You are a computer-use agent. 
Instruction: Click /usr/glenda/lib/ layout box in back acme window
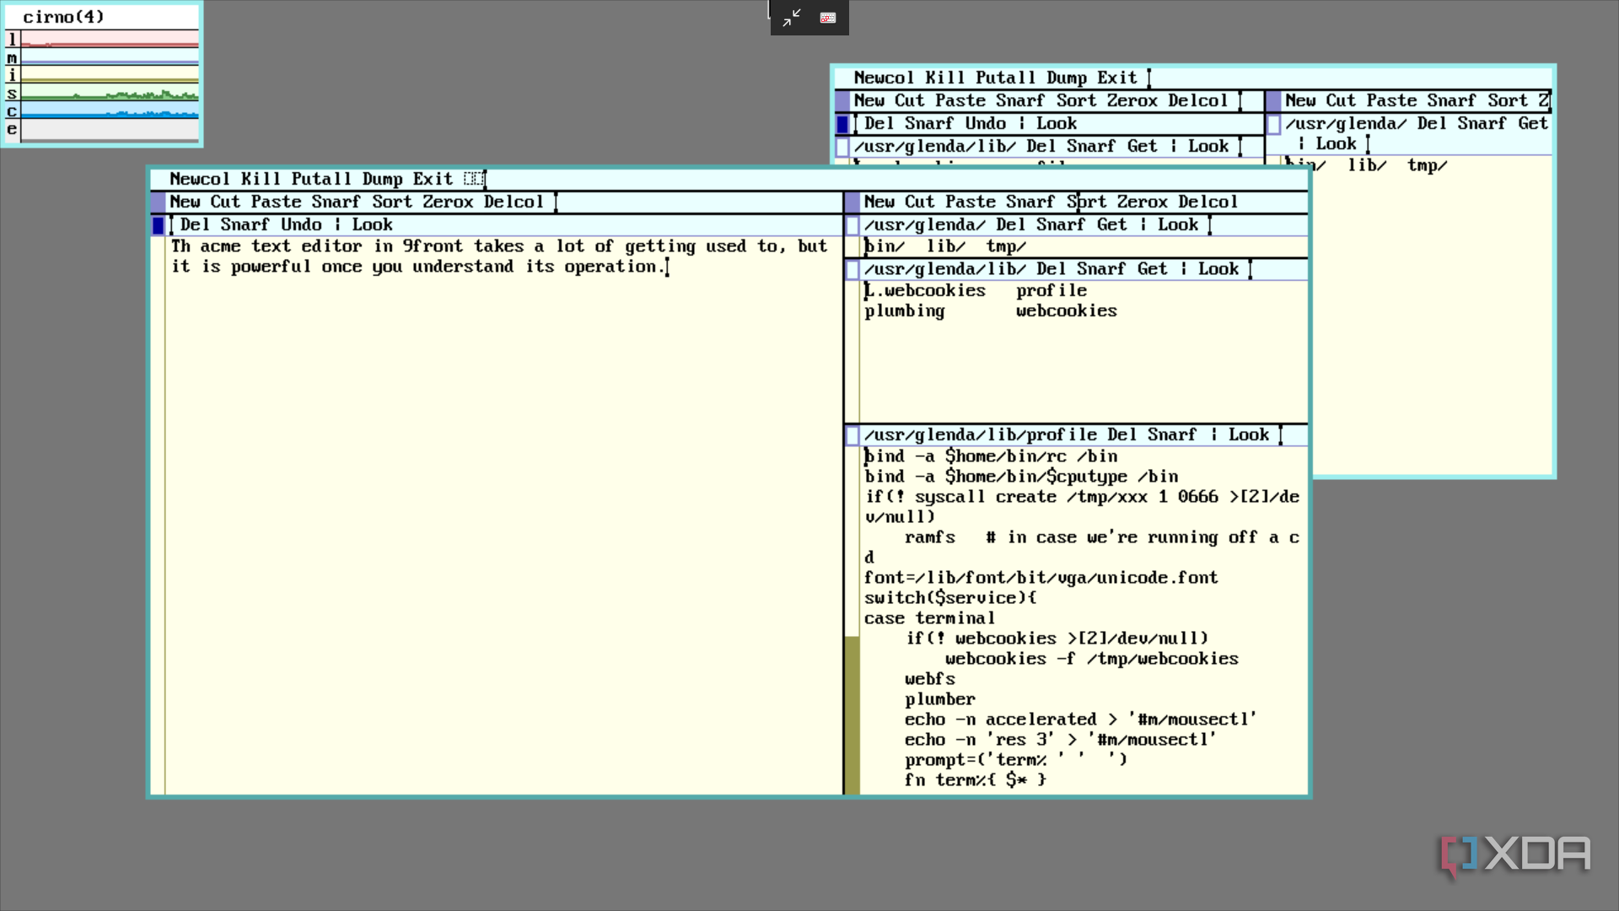pos(842,147)
